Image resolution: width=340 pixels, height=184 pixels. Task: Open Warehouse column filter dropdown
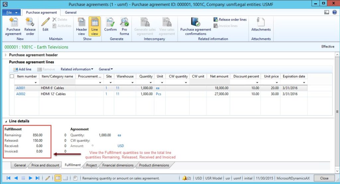pos(132,83)
